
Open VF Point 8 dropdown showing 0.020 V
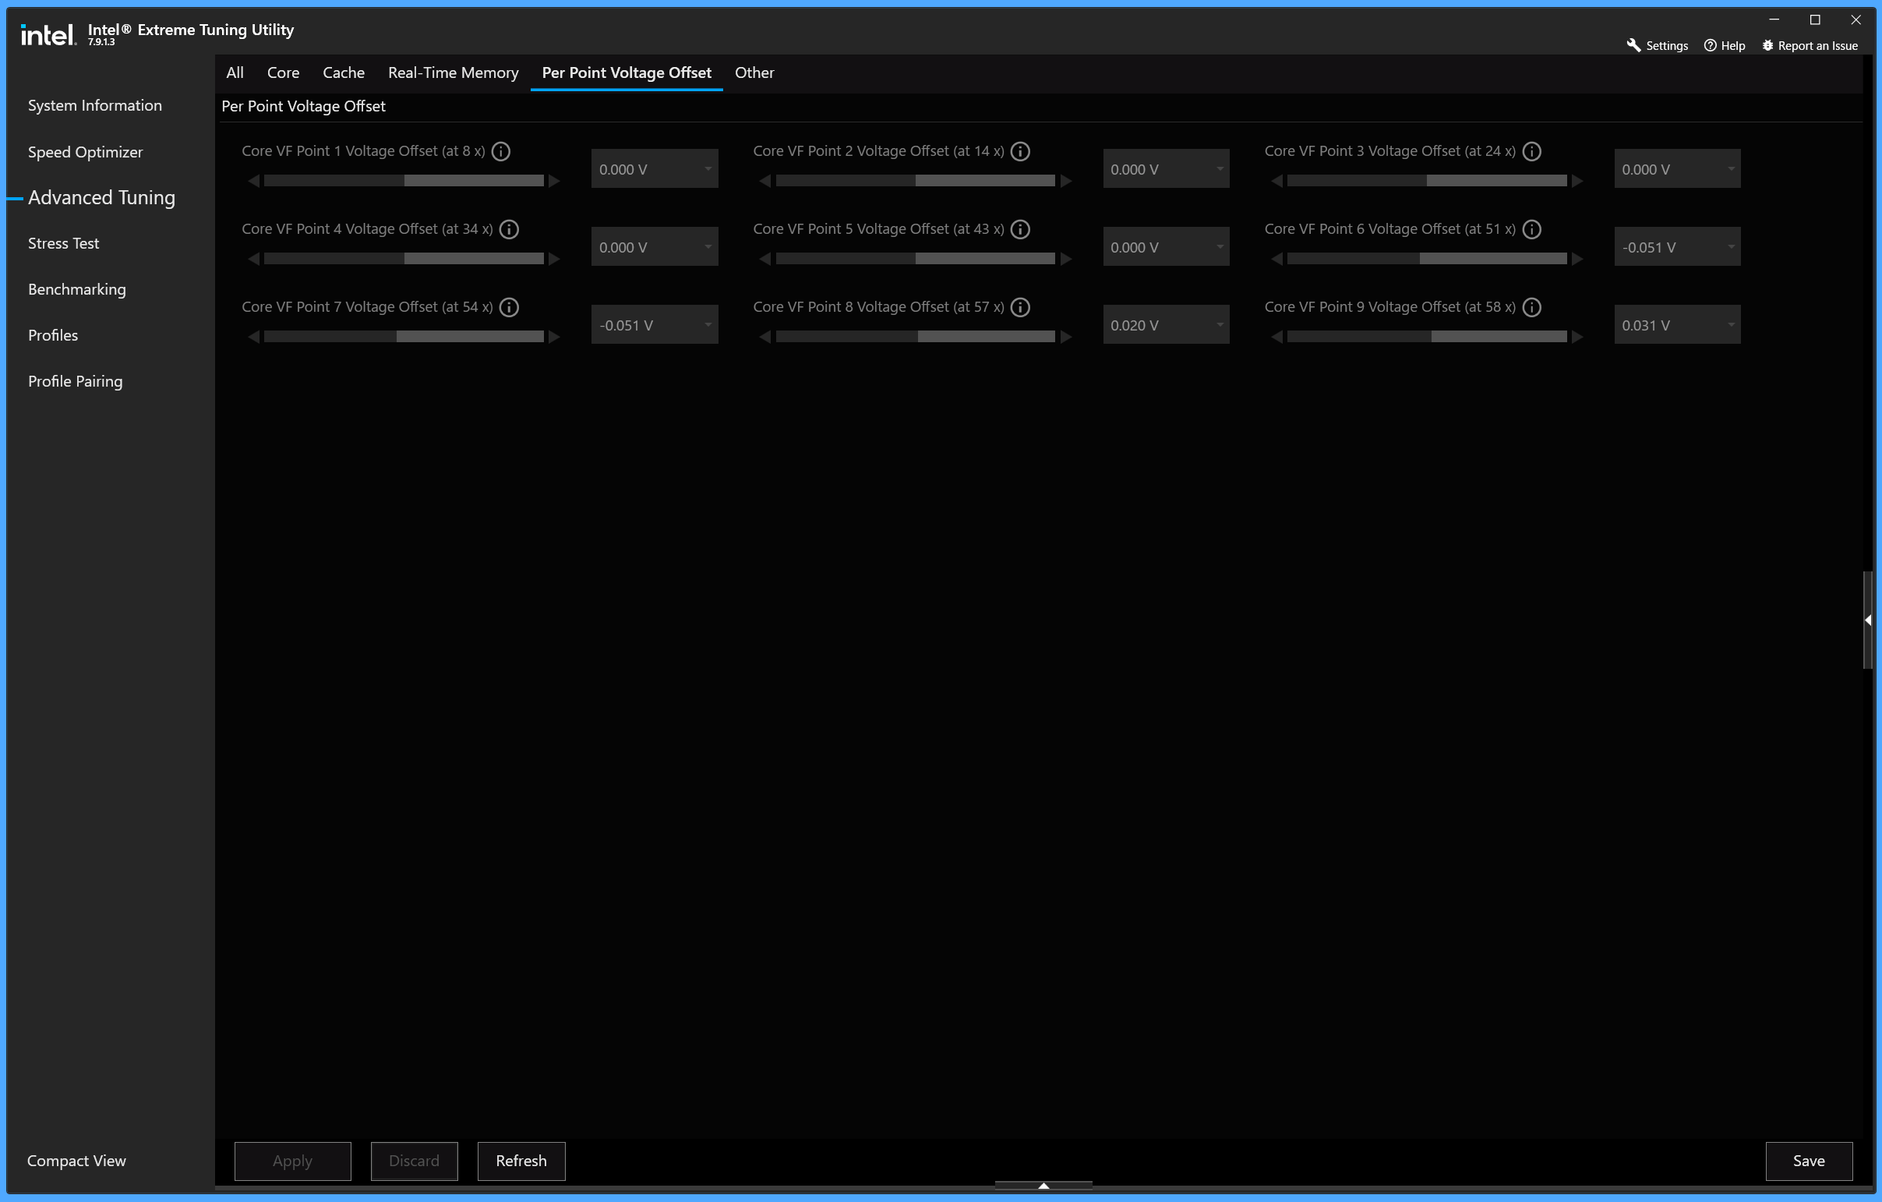coord(1165,325)
